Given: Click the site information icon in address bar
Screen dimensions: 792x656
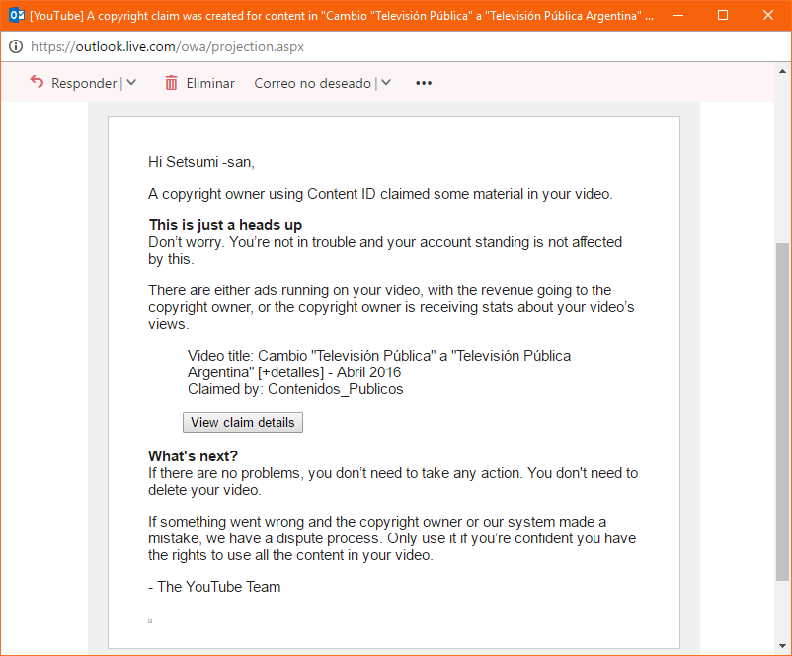Looking at the screenshot, I should pyautogui.click(x=16, y=46).
